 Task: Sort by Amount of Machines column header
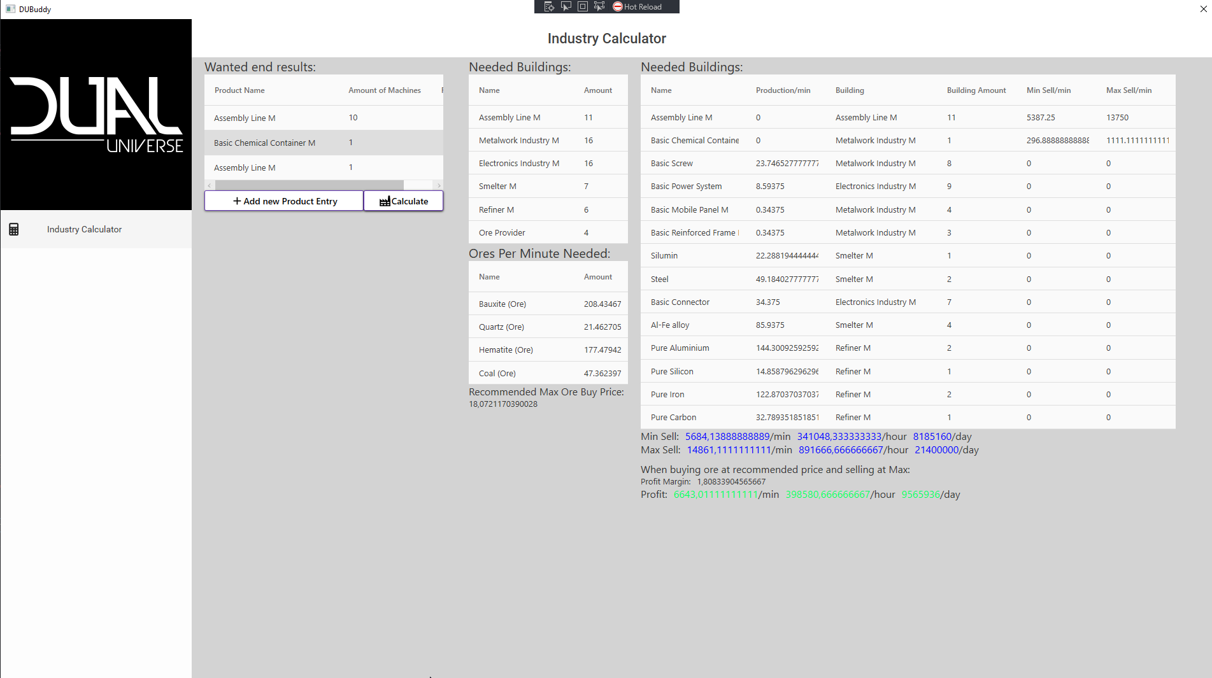coord(385,90)
